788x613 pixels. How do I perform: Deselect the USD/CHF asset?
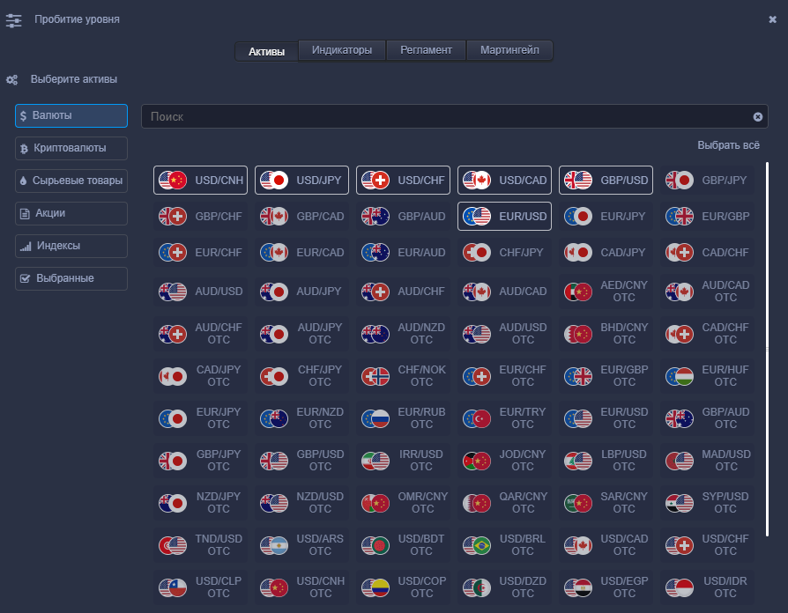tap(403, 181)
